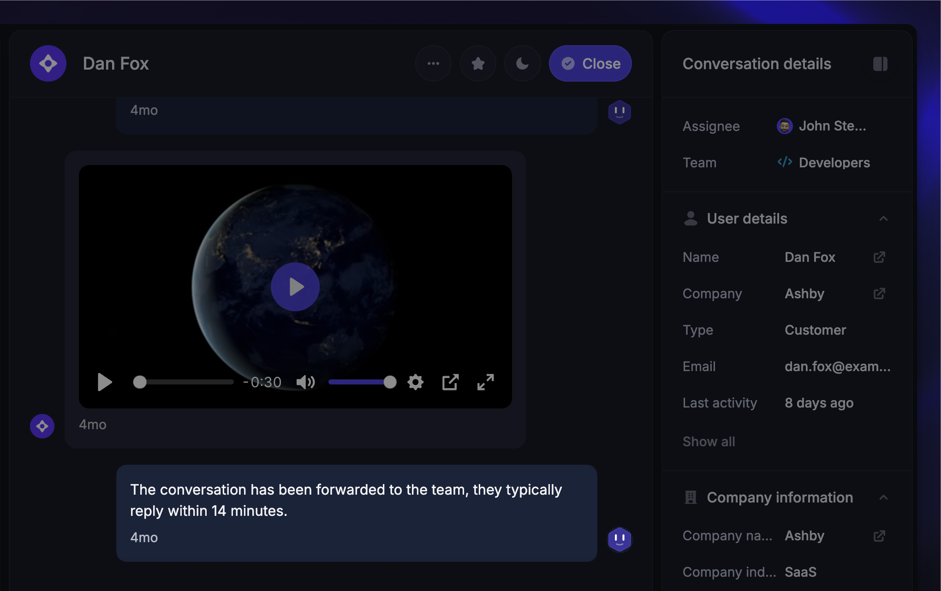Open the video in a new window
Image resolution: width=941 pixels, height=591 pixels.
point(450,382)
